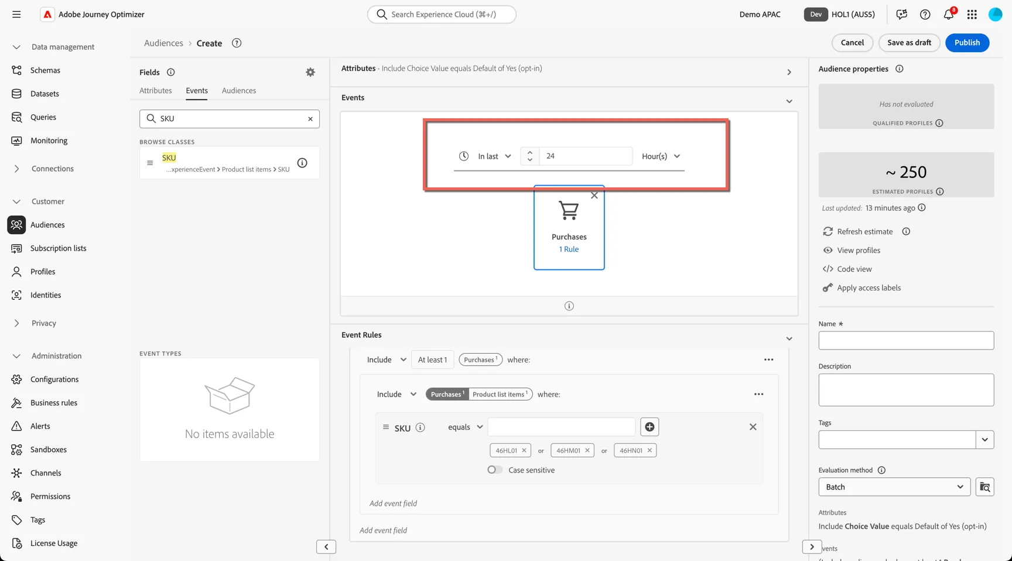
Task: Open View profiles
Action: 852,250
